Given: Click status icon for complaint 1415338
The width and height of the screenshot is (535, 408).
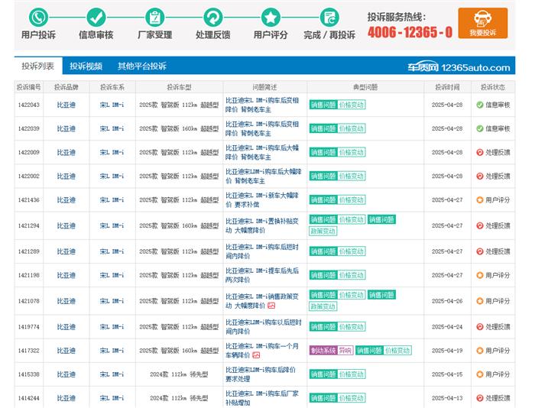Looking at the screenshot, I should point(480,374).
